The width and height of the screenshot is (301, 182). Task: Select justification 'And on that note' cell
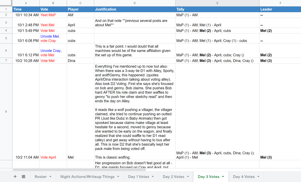(x=135, y=23)
